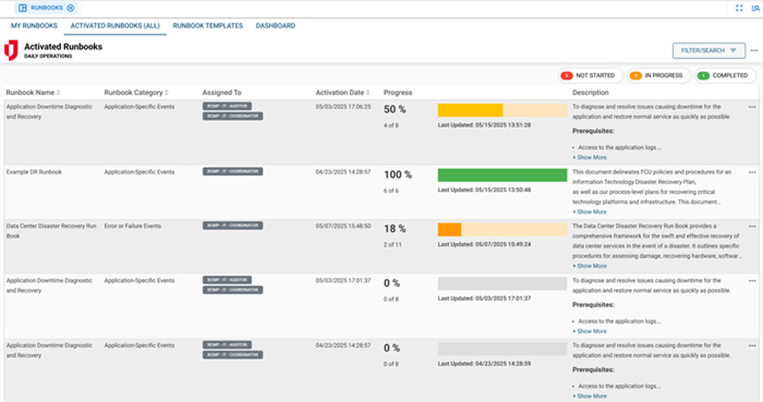Viewport: 763px width, 402px height.
Task: Open the three-dot menu beside Filter/Search
Action: pyautogui.click(x=754, y=50)
